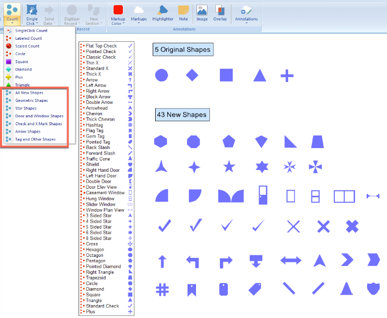
Task: Click the large hashtag shape
Action: pos(162,290)
